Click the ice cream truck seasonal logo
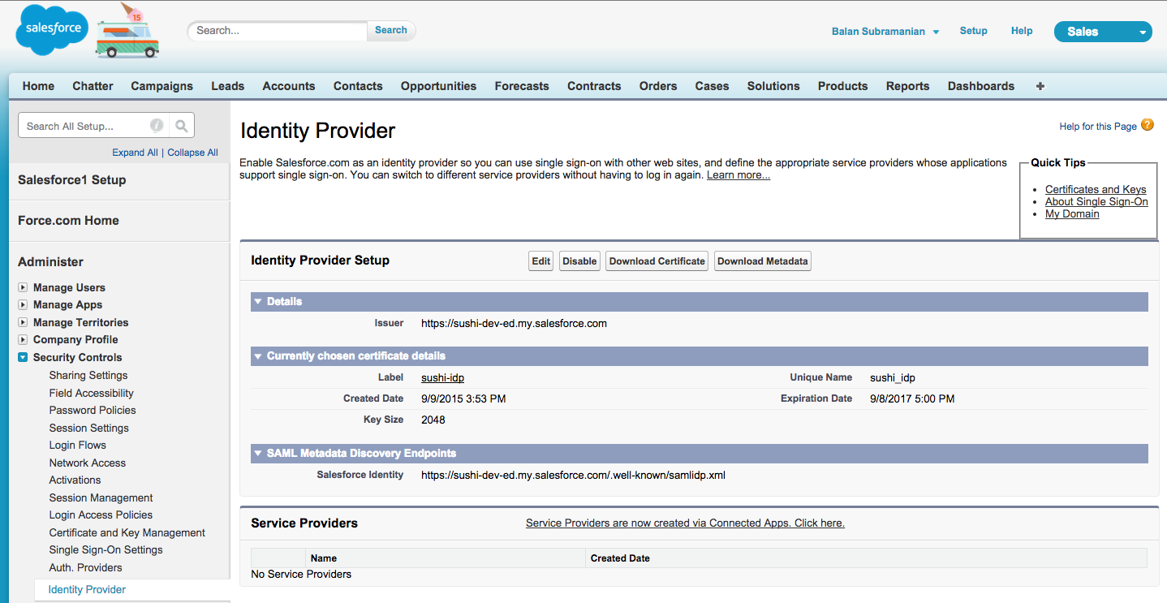 pyautogui.click(x=127, y=32)
